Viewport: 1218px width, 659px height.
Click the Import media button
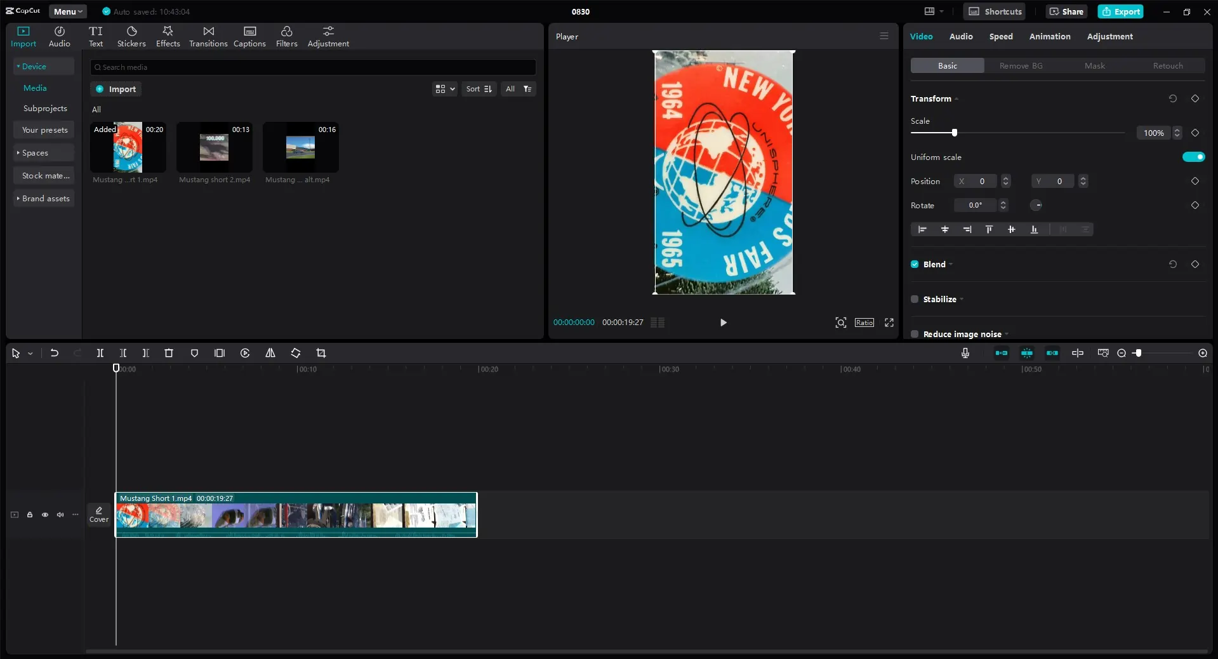tap(116, 89)
